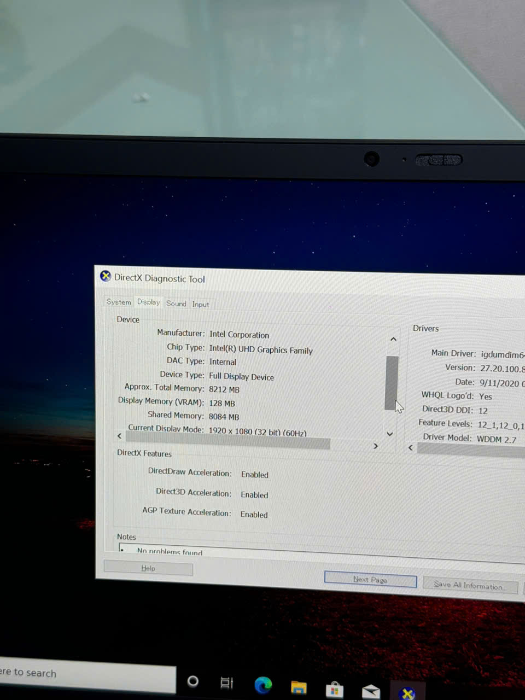Select the Direct3D Acceleration 'Enabled' value
This screenshot has height=700, width=525.
254,495
